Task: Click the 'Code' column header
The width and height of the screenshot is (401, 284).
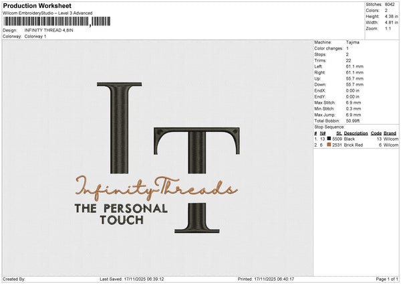Action: click(x=376, y=133)
